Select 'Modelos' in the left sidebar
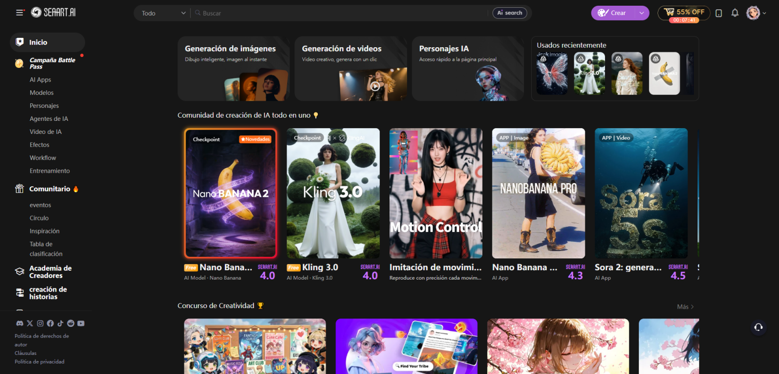779x374 pixels. [42, 93]
